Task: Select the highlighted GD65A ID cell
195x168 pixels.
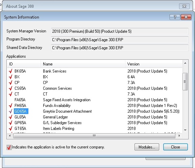Action: 21,111
